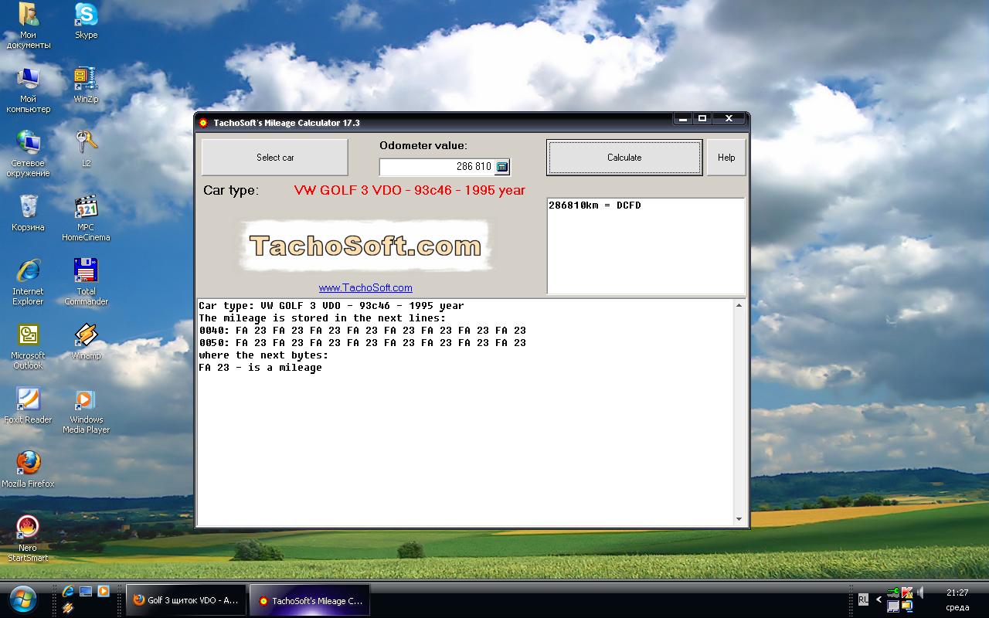Open the Help button
Image resolution: width=989 pixels, height=618 pixels.
726,158
